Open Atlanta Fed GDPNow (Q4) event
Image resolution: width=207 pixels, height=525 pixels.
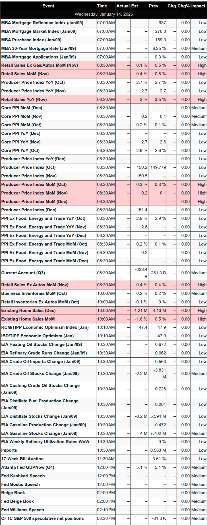click(28, 467)
